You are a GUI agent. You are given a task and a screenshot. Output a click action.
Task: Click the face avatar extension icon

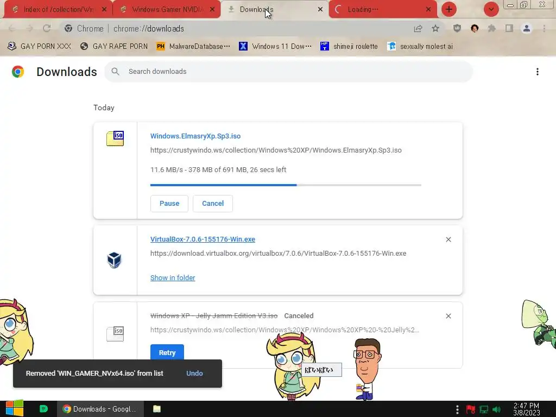(475, 28)
